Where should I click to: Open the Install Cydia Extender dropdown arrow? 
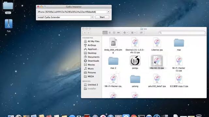92,17
